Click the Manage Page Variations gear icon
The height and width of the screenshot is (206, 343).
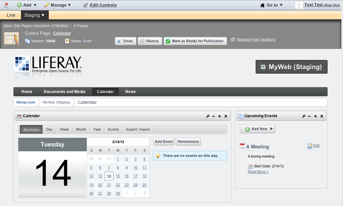pyautogui.click(x=233, y=40)
